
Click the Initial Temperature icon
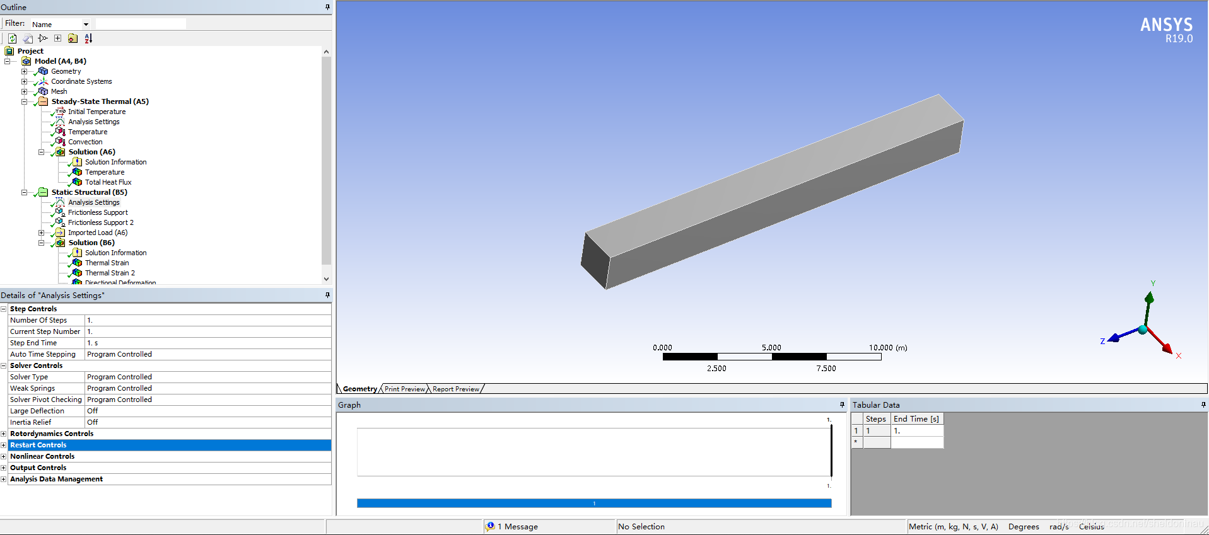click(61, 112)
